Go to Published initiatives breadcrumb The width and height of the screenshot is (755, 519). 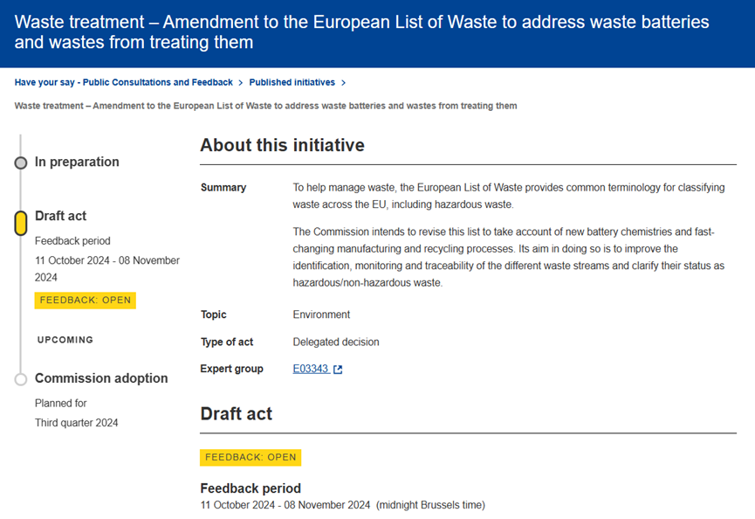click(x=292, y=82)
